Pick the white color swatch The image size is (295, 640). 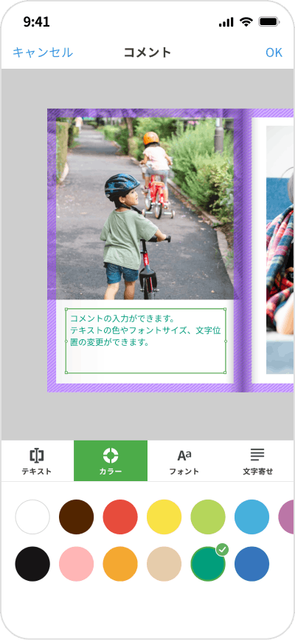pos(32,517)
